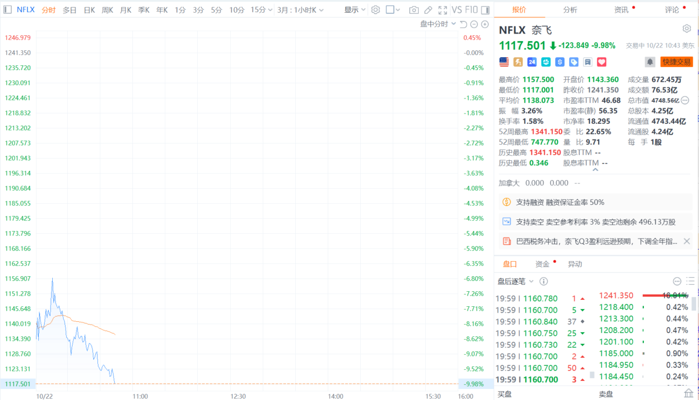Open more options circle in 盘口
699x400 pixels.
(676, 281)
